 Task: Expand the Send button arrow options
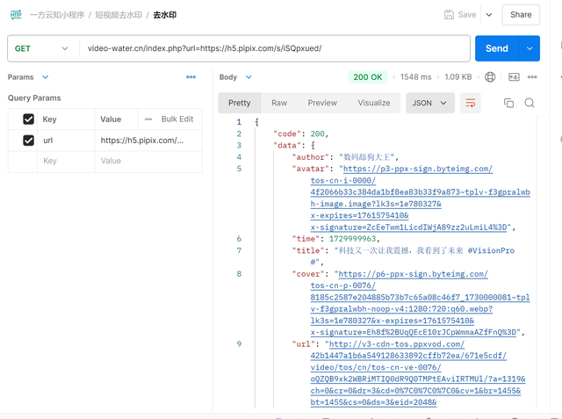[530, 48]
